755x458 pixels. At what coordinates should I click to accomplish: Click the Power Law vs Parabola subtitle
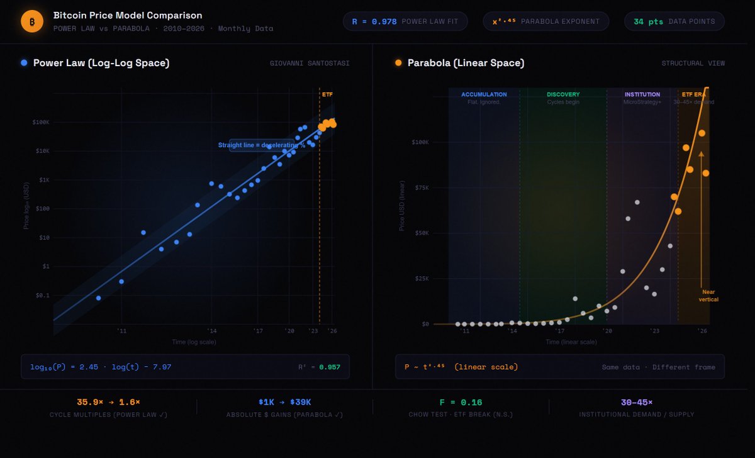[x=164, y=29]
